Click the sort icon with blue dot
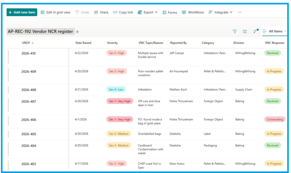291x173 pixels. 256,31
